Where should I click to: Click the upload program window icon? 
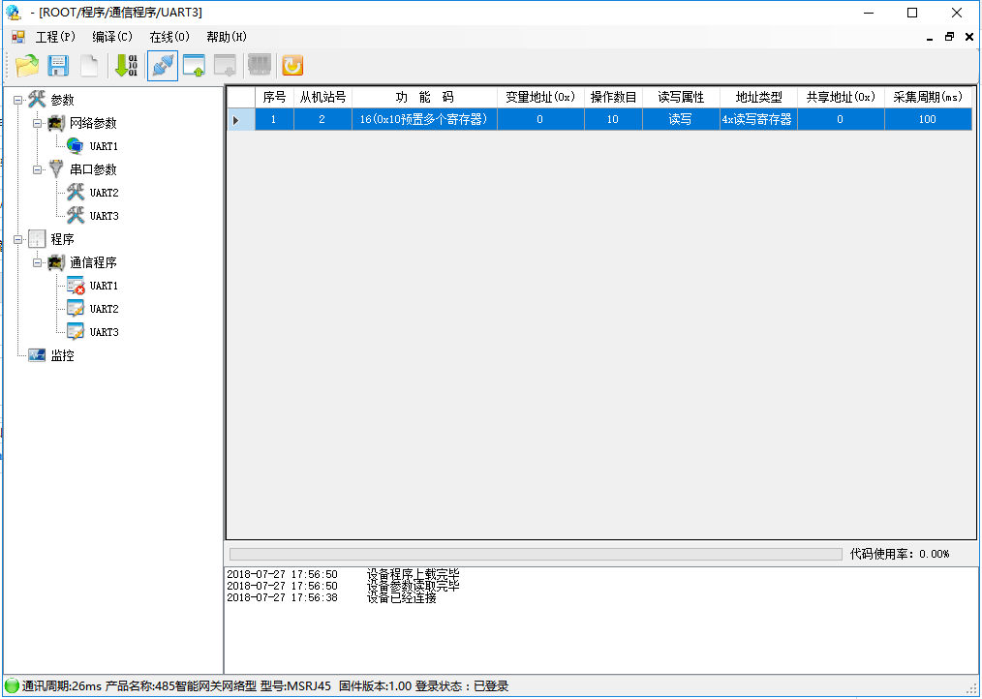tap(194, 66)
